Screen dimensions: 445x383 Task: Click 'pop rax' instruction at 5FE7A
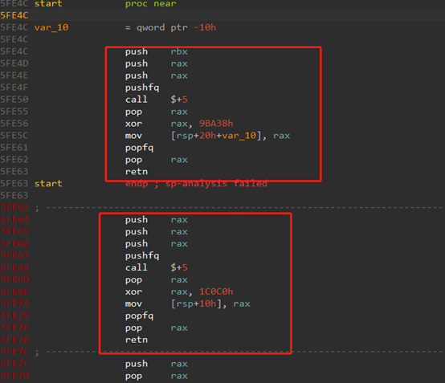coord(157,328)
